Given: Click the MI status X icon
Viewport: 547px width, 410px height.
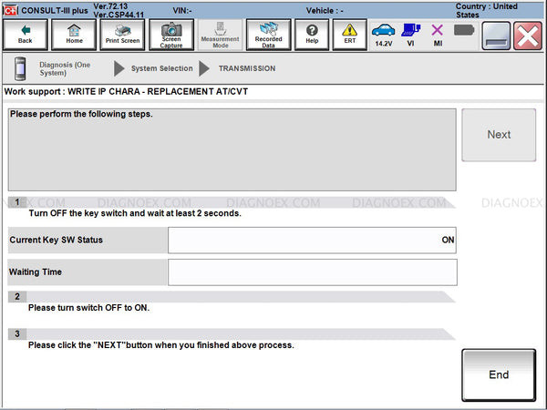Looking at the screenshot, I should [438, 35].
